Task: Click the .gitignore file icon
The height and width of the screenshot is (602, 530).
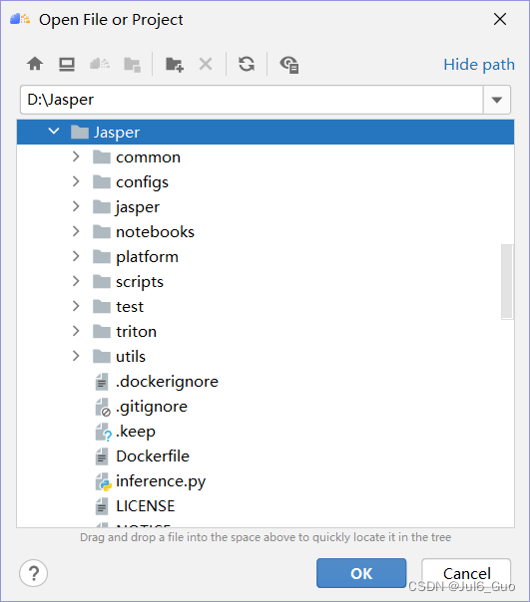Action: pyautogui.click(x=103, y=407)
